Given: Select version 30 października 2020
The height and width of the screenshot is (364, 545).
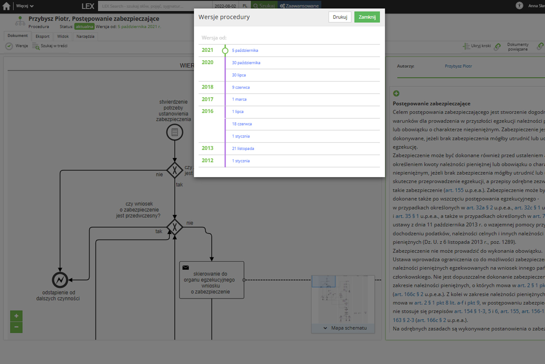Looking at the screenshot, I should click(x=246, y=63).
